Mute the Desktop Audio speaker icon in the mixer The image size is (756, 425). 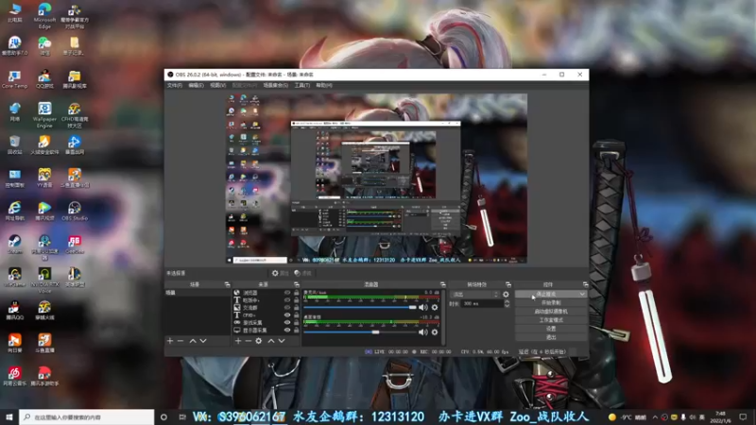click(x=423, y=332)
